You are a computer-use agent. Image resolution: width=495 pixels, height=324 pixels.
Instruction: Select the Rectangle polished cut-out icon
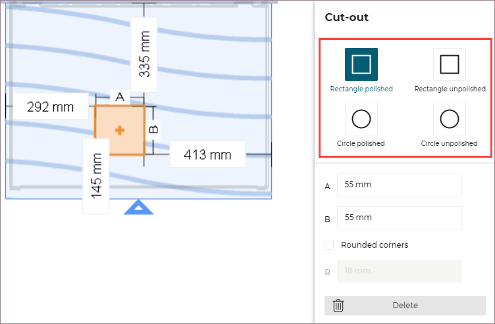coord(361,64)
